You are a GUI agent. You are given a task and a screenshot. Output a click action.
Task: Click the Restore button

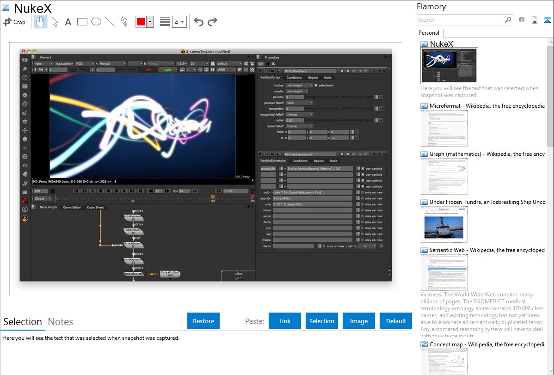click(203, 321)
